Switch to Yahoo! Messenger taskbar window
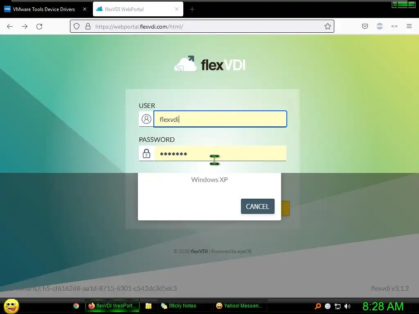This screenshot has width=419, height=314. (x=239, y=306)
